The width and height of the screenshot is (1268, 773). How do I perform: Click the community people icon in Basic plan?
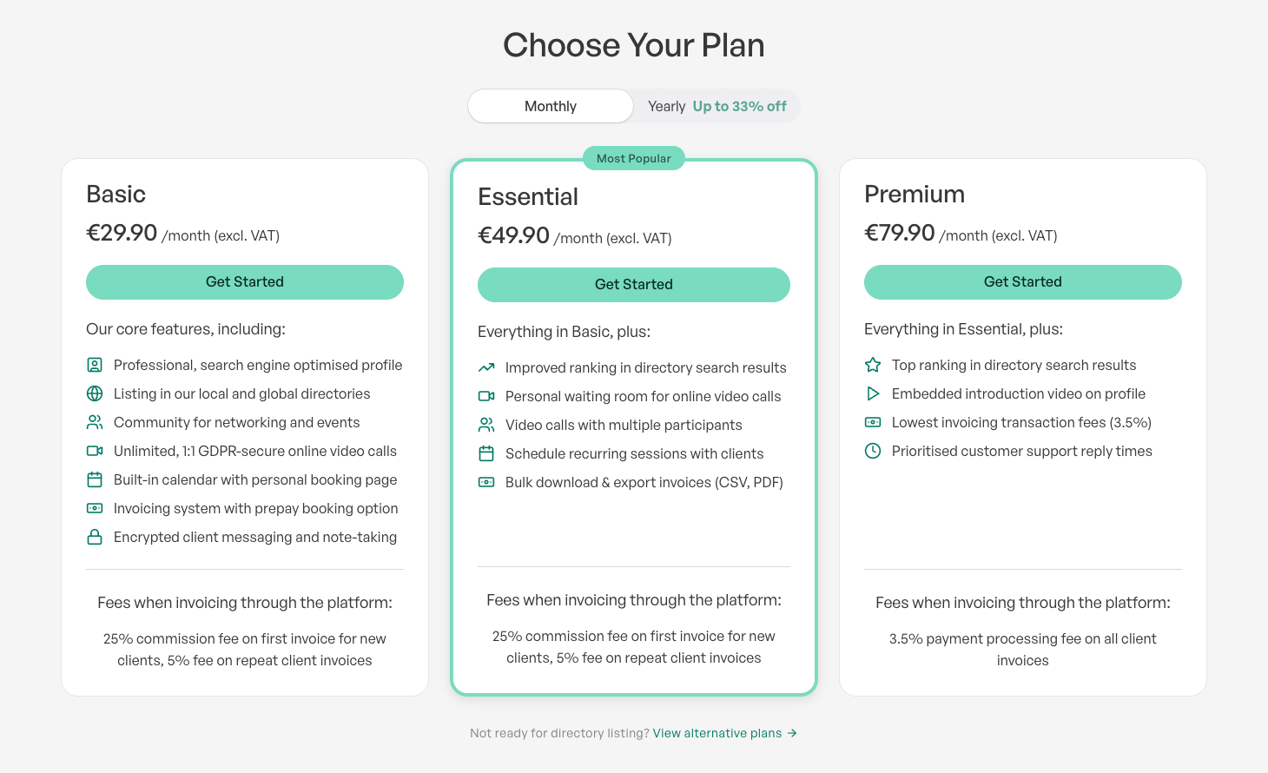[95, 423]
